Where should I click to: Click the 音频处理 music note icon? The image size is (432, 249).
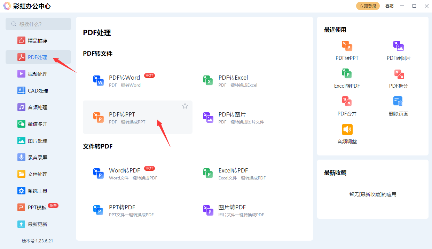click(22, 107)
